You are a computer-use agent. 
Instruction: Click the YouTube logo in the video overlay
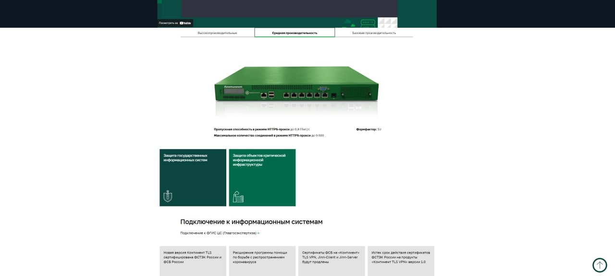[185, 23]
